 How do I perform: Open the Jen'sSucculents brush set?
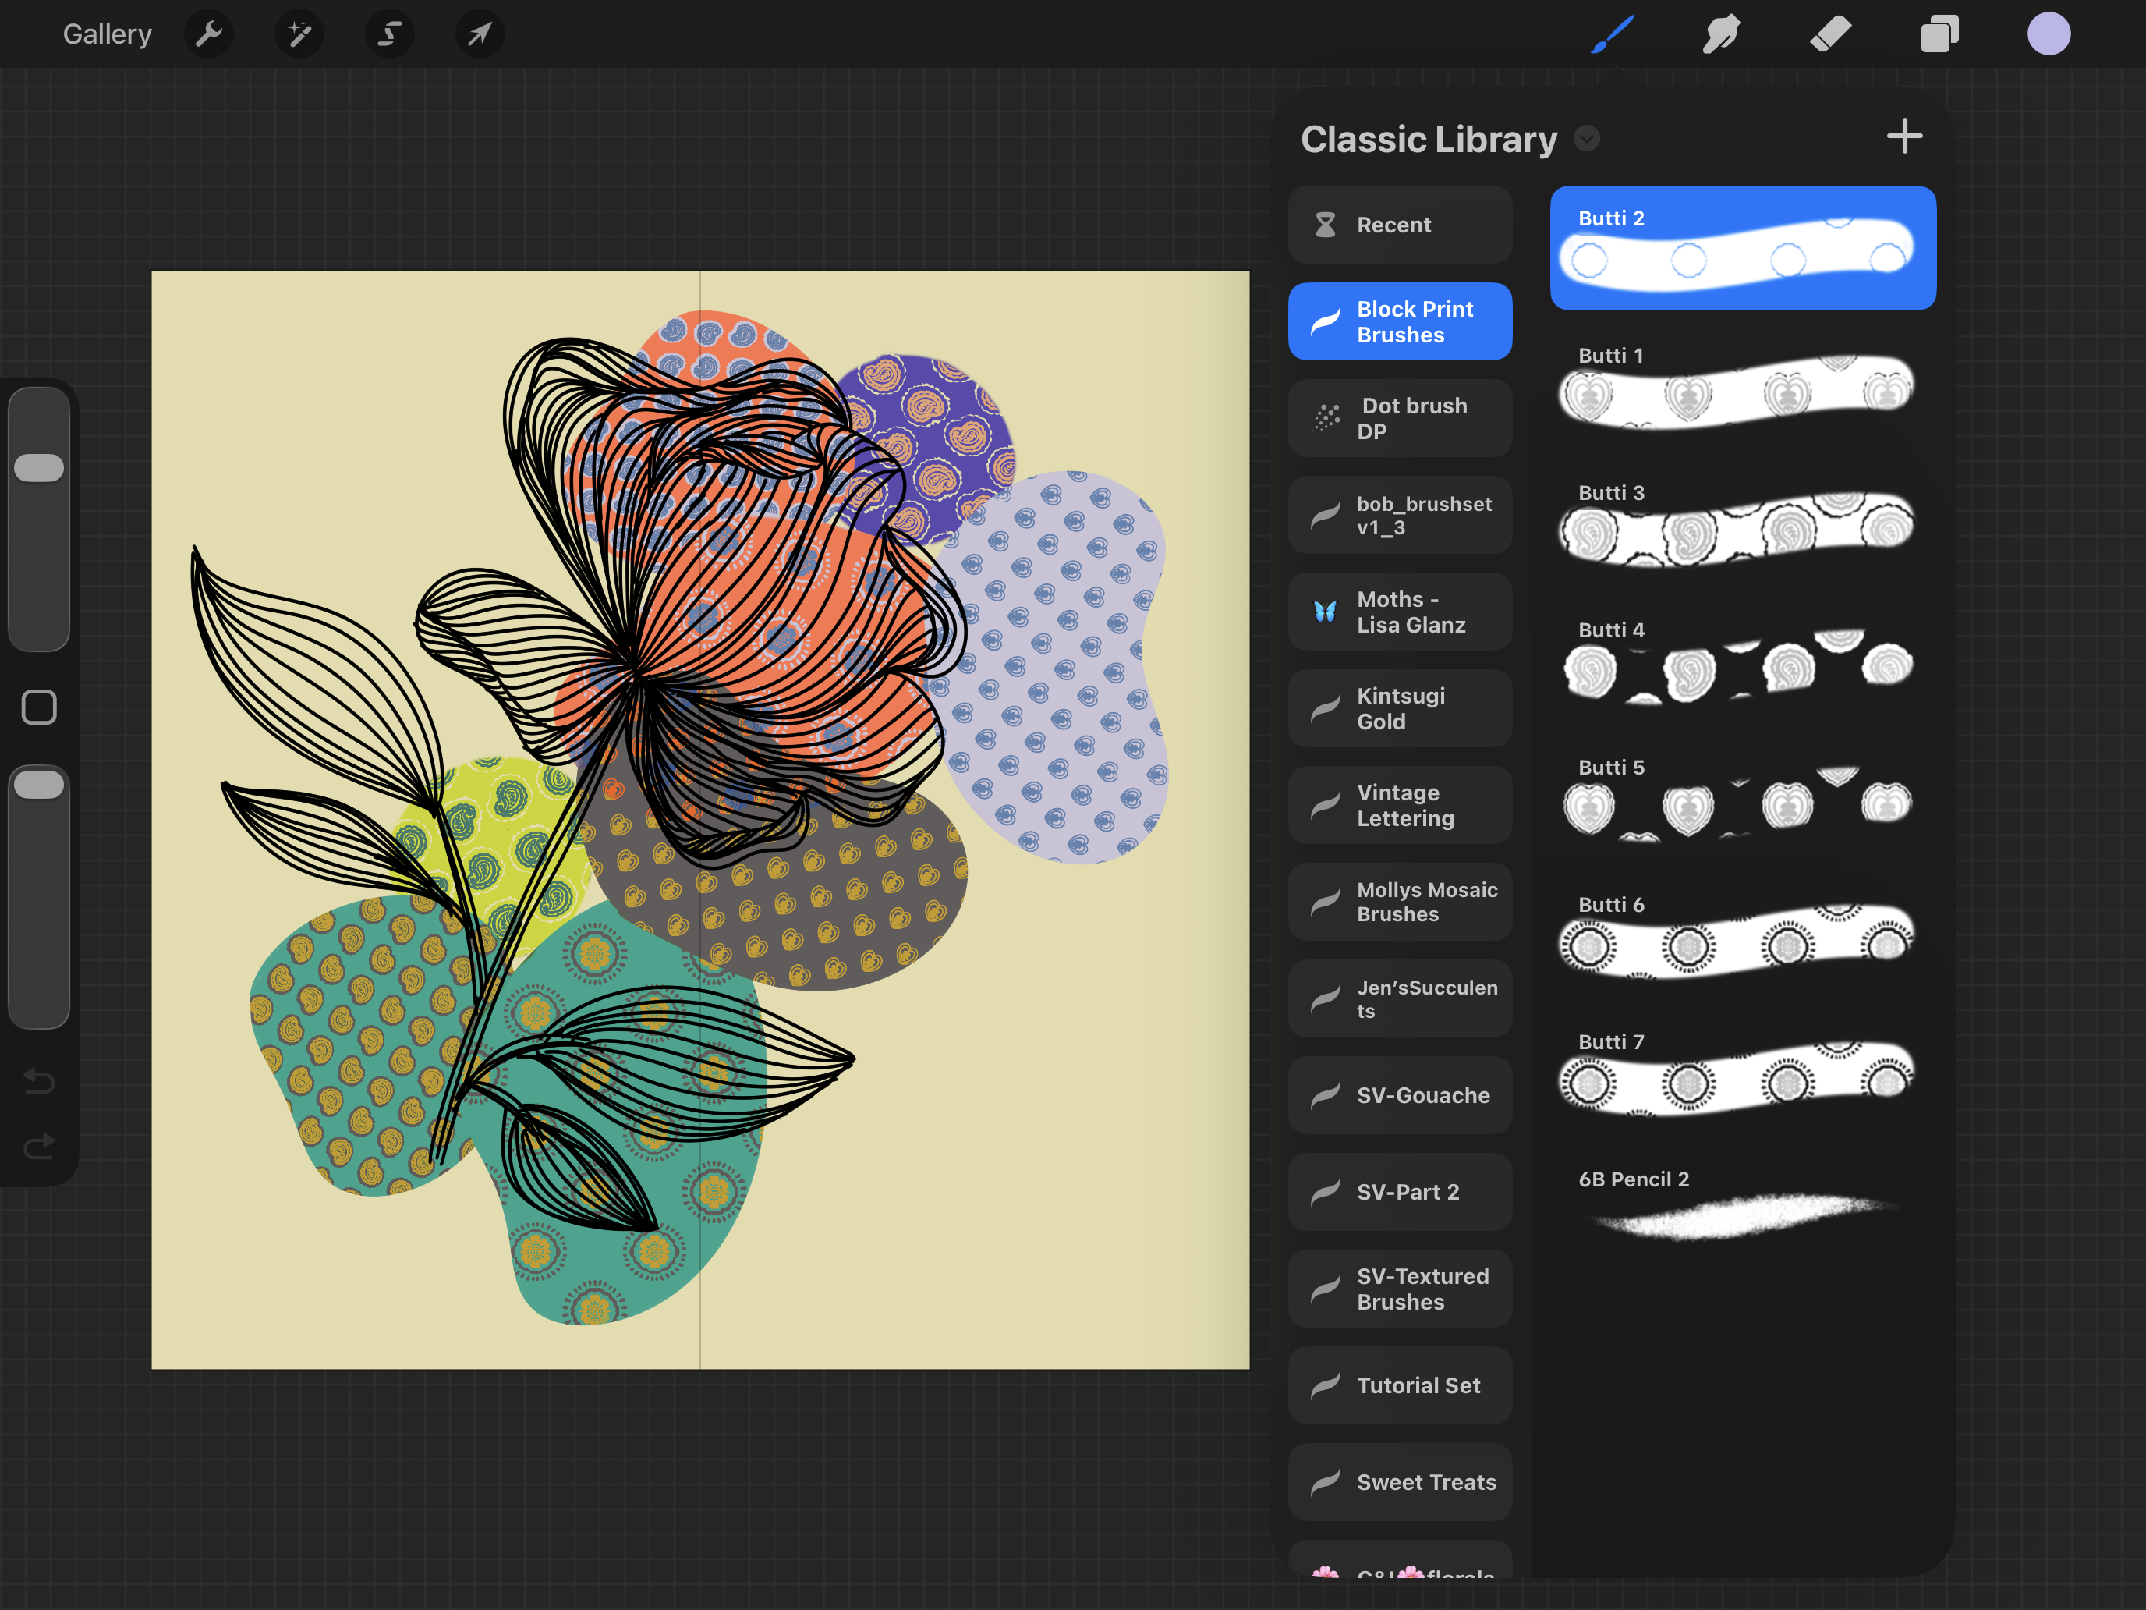pos(1400,998)
